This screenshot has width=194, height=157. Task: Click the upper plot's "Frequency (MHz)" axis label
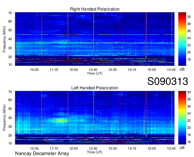[4, 39]
